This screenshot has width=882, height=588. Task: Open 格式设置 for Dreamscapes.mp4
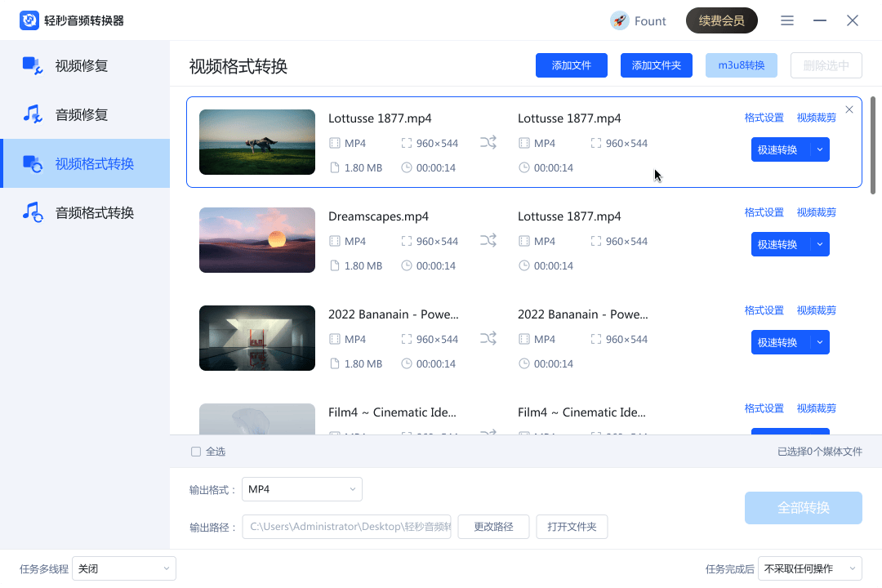point(764,212)
